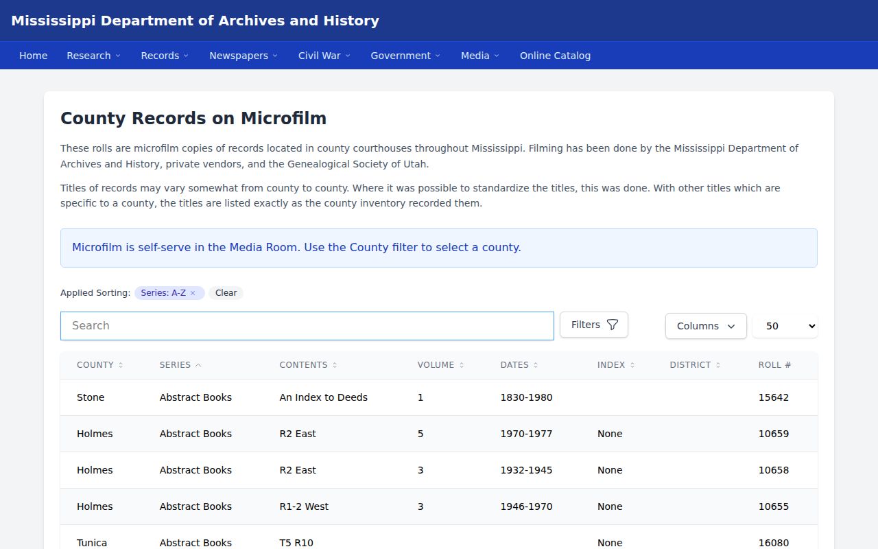Open the Civil War dropdown menu
Image resolution: width=878 pixels, height=549 pixels.
[324, 56]
